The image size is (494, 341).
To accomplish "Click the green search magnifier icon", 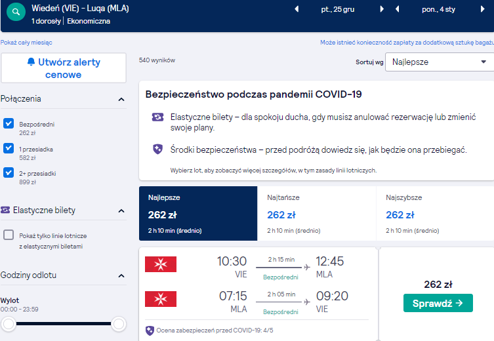I will coord(16,12).
